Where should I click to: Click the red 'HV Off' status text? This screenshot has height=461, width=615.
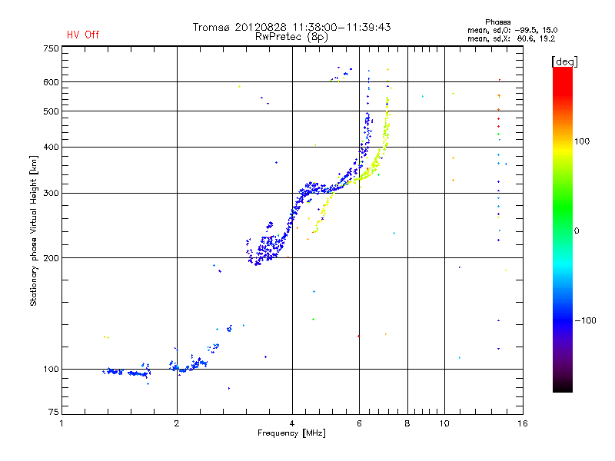(x=83, y=35)
